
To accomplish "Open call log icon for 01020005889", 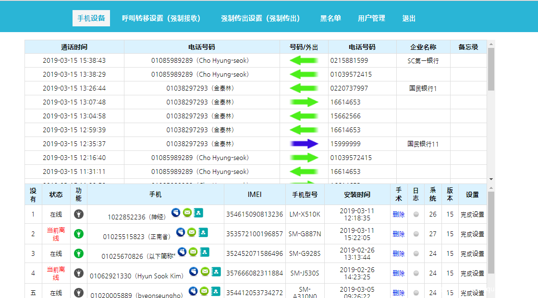I will tap(193, 291).
